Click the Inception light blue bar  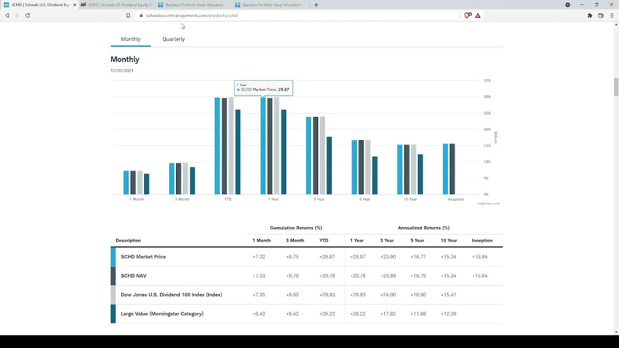click(445, 169)
